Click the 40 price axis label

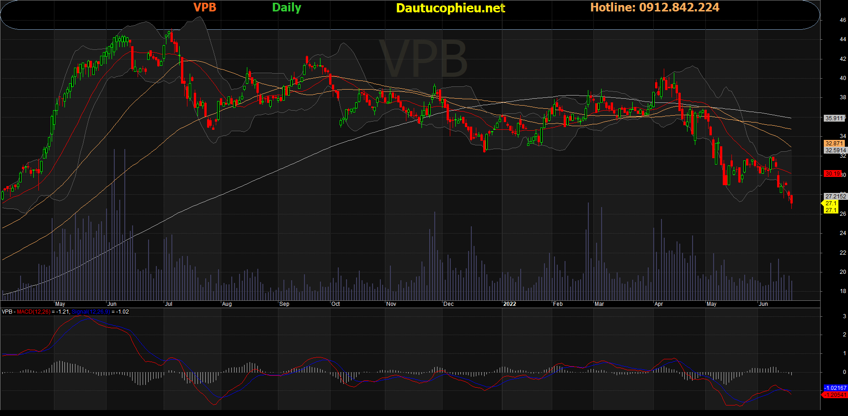coord(843,78)
